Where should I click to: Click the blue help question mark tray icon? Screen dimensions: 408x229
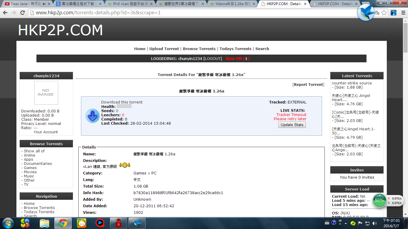(334, 223)
